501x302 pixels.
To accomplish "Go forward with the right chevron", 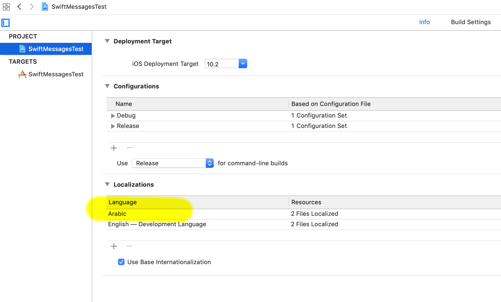I will tap(32, 7).
